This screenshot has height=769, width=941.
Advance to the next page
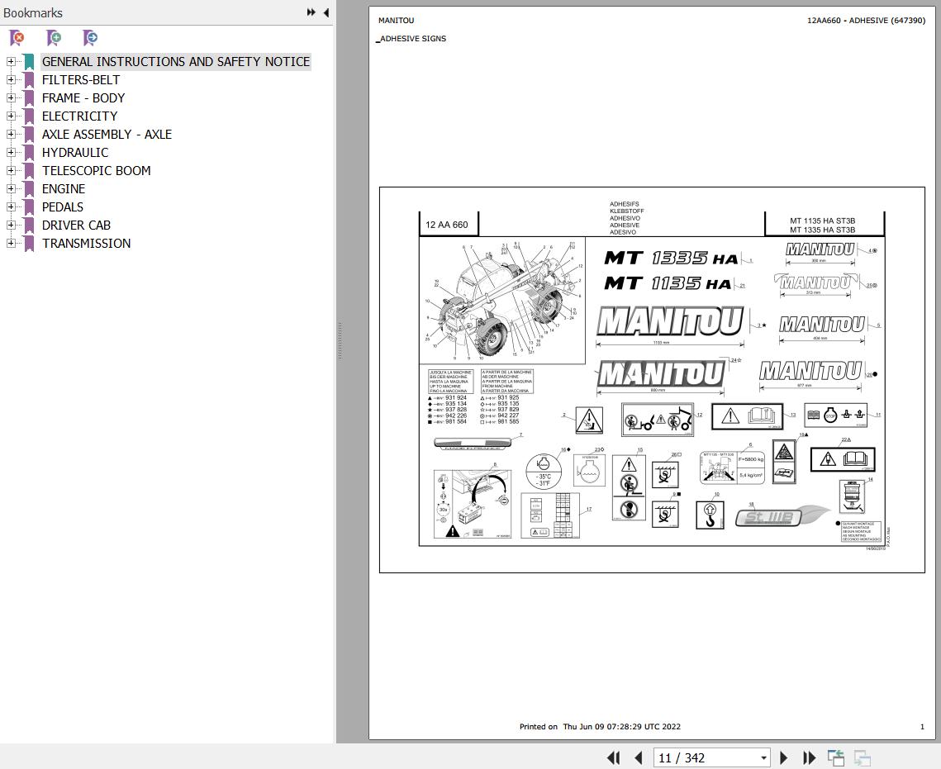click(783, 757)
